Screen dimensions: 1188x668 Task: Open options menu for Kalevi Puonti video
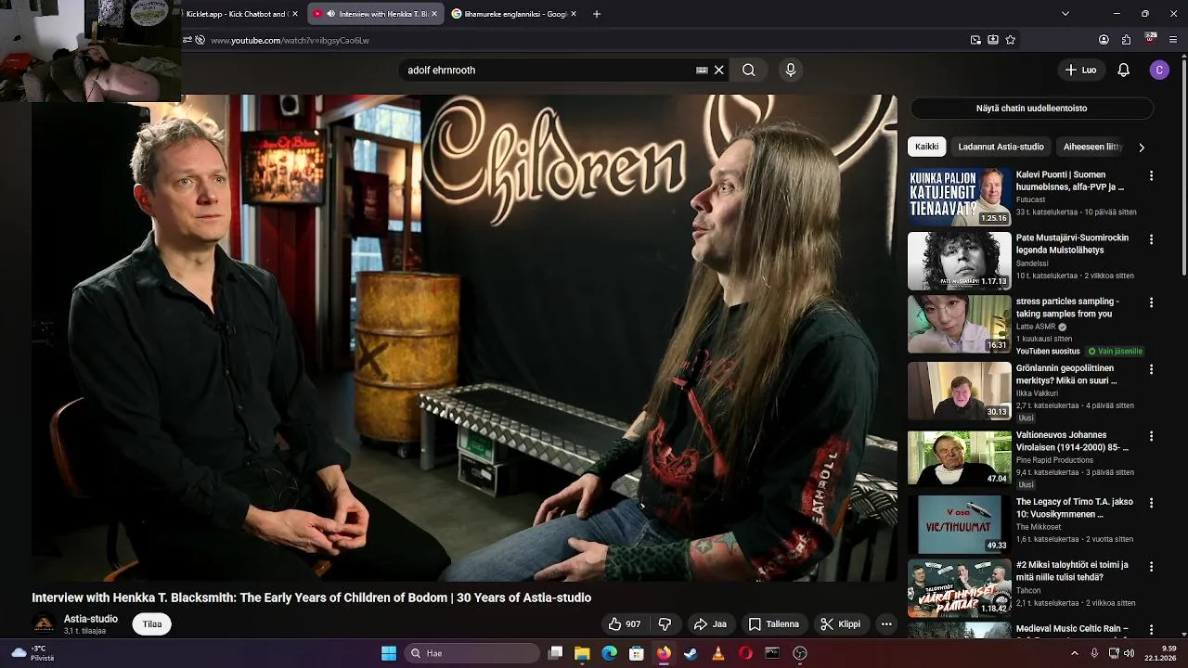click(x=1151, y=175)
